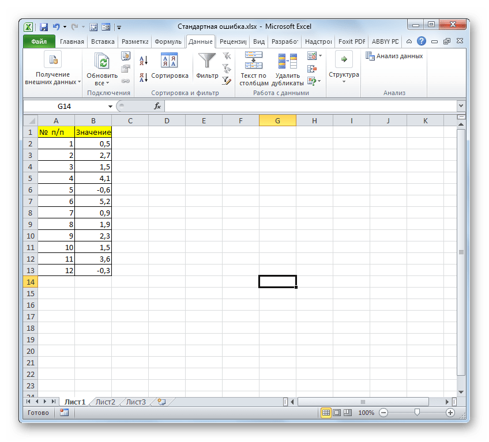489x442 pixels.
Task: Minimize the ribbon with caret icon
Action: click(409, 41)
